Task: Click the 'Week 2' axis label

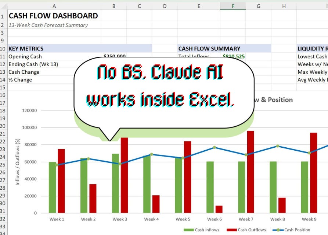Action: [88, 219]
